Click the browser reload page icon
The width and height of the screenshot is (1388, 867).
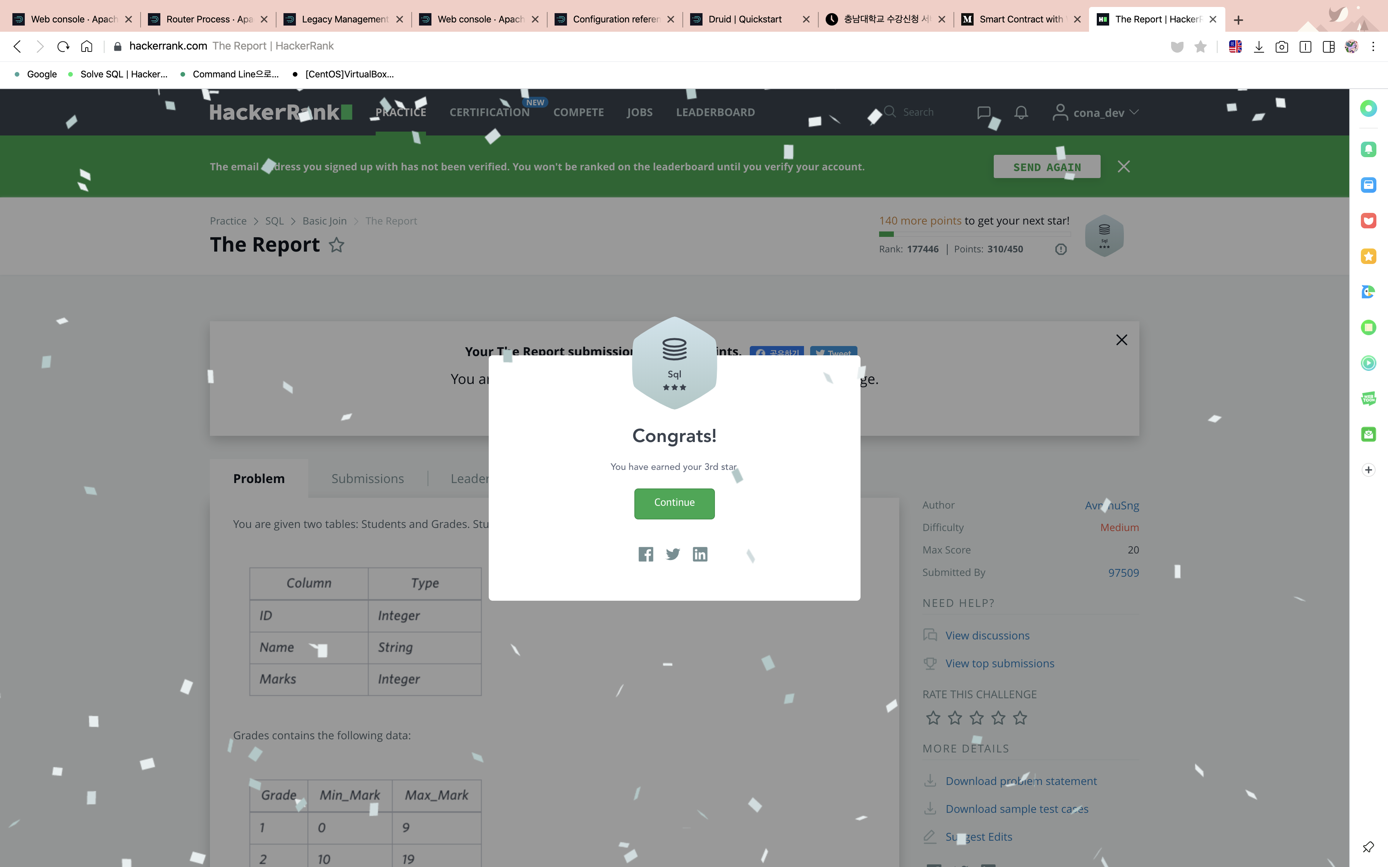[63, 46]
